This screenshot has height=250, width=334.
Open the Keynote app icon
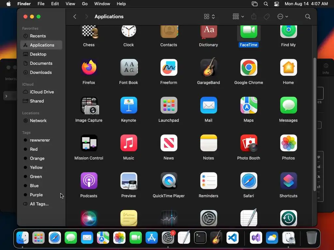tap(129, 105)
